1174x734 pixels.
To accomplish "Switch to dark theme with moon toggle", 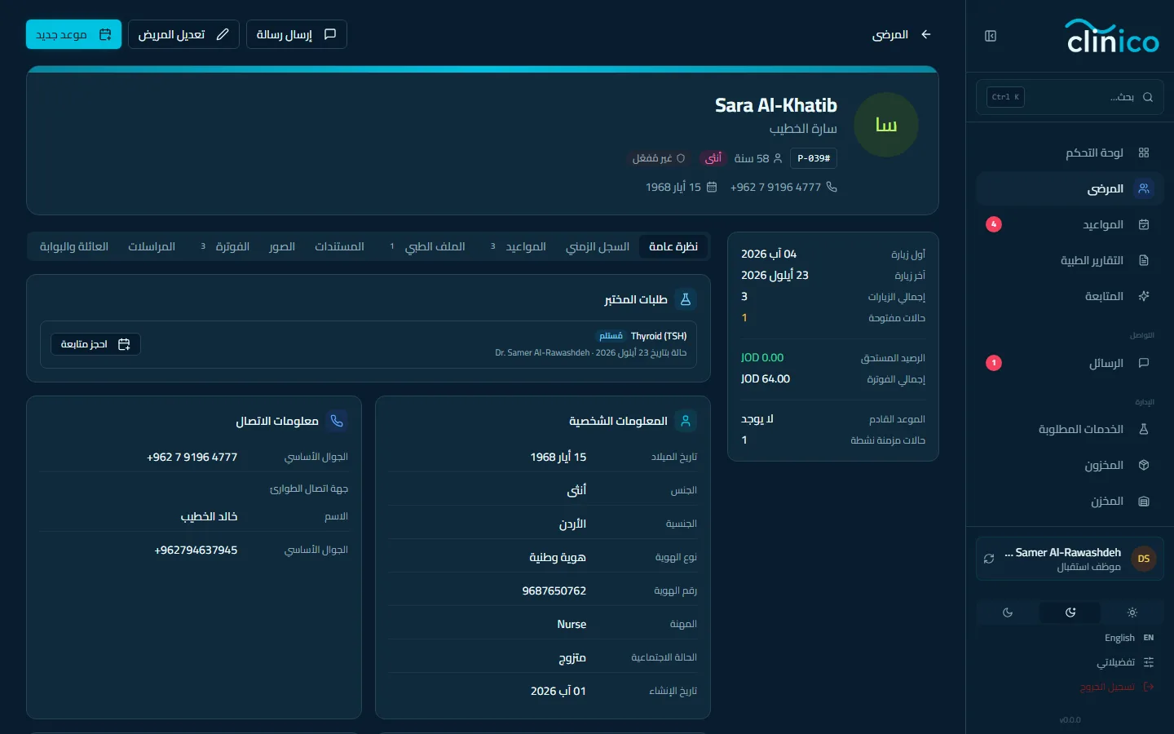I will pyautogui.click(x=1008, y=612).
